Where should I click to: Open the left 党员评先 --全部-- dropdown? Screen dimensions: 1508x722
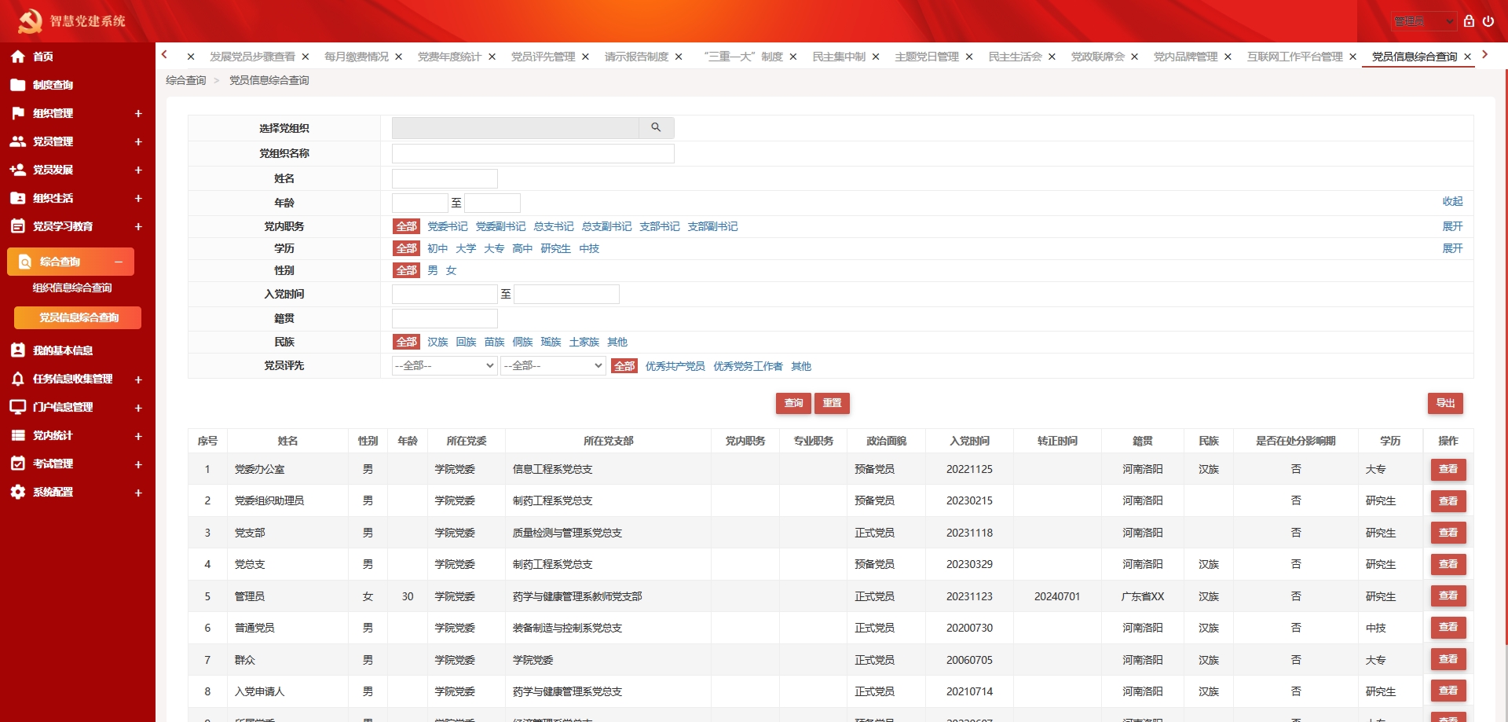pos(445,365)
